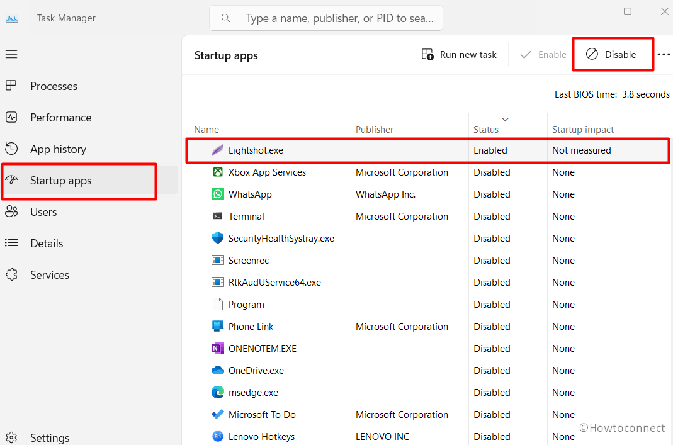The image size is (673, 445).
Task: Click the Settings gear icon
Action: pos(11,437)
